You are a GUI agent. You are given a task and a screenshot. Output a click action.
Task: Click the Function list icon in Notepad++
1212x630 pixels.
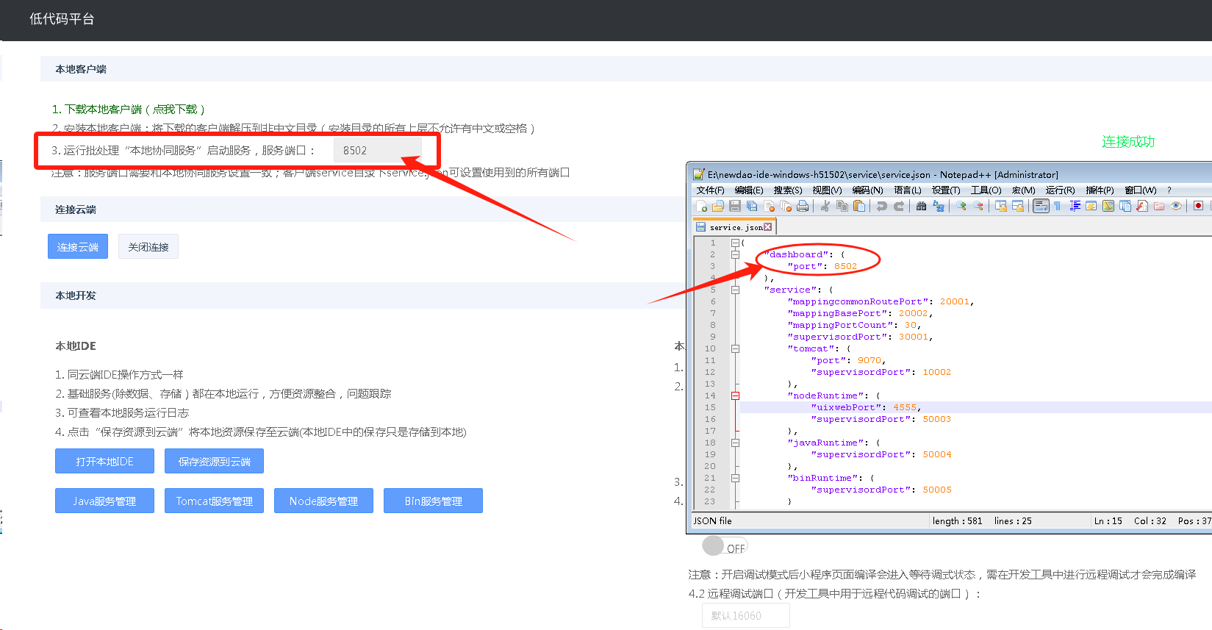1143,206
